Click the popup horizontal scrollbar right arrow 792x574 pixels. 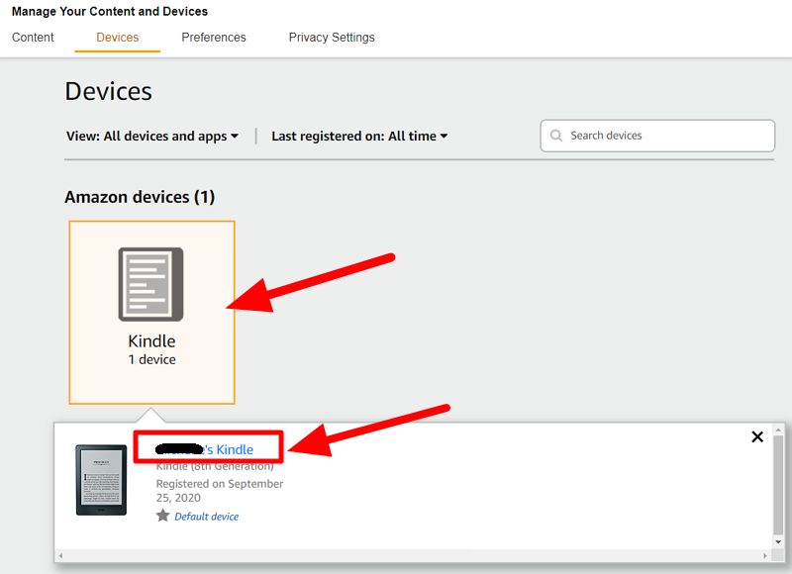point(765,556)
